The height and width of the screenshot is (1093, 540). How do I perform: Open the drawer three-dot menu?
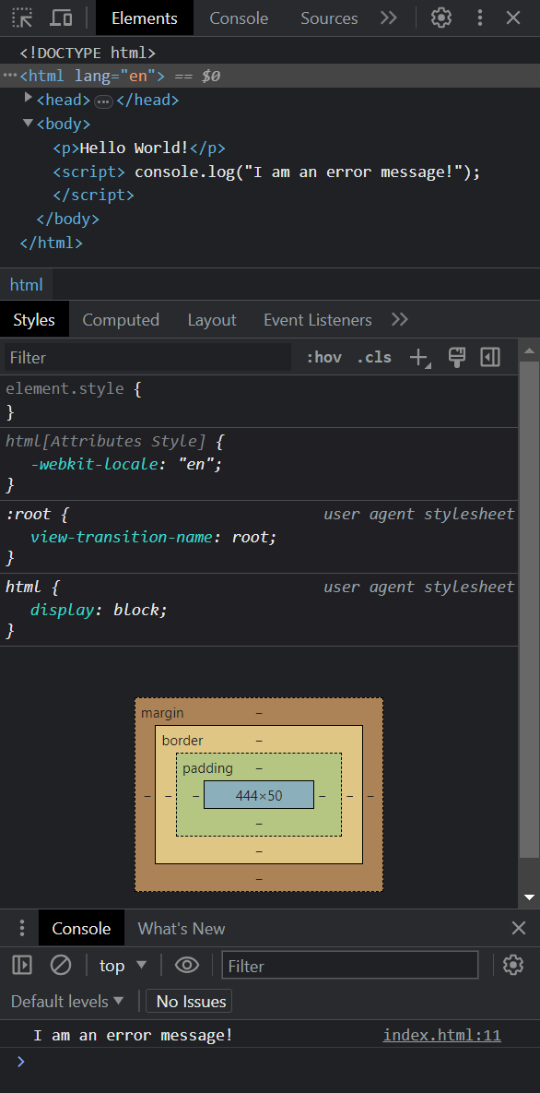click(21, 928)
